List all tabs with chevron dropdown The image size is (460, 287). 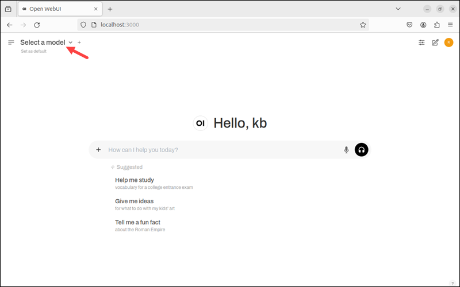[x=398, y=9]
